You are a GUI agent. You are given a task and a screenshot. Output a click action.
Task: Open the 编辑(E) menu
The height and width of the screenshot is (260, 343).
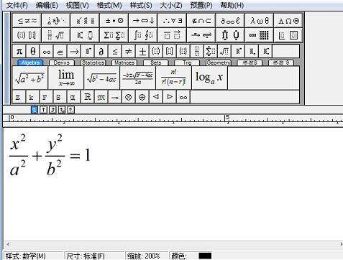[47, 5]
